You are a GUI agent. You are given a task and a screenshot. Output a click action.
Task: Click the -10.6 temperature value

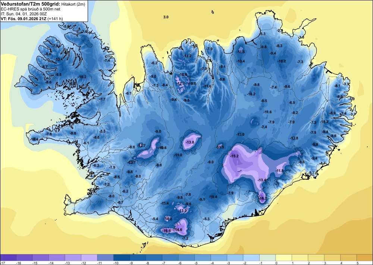pyautogui.click(x=163, y=148)
